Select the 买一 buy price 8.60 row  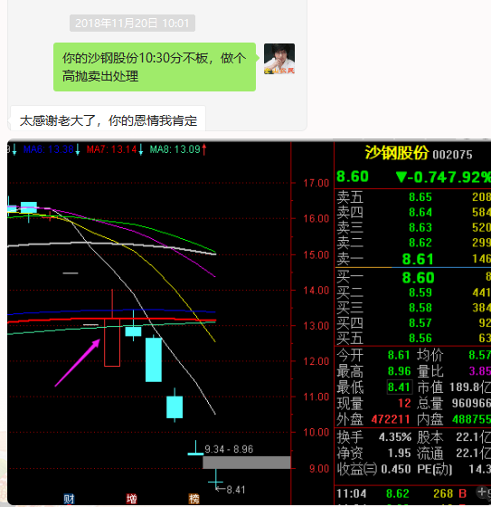pyautogui.click(x=413, y=277)
